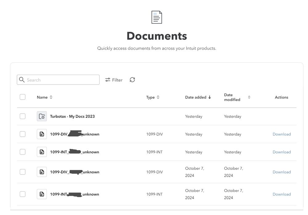The image size is (308, 215).
Task: Sort by Type column arrows
Action: [x=158, y=97]
